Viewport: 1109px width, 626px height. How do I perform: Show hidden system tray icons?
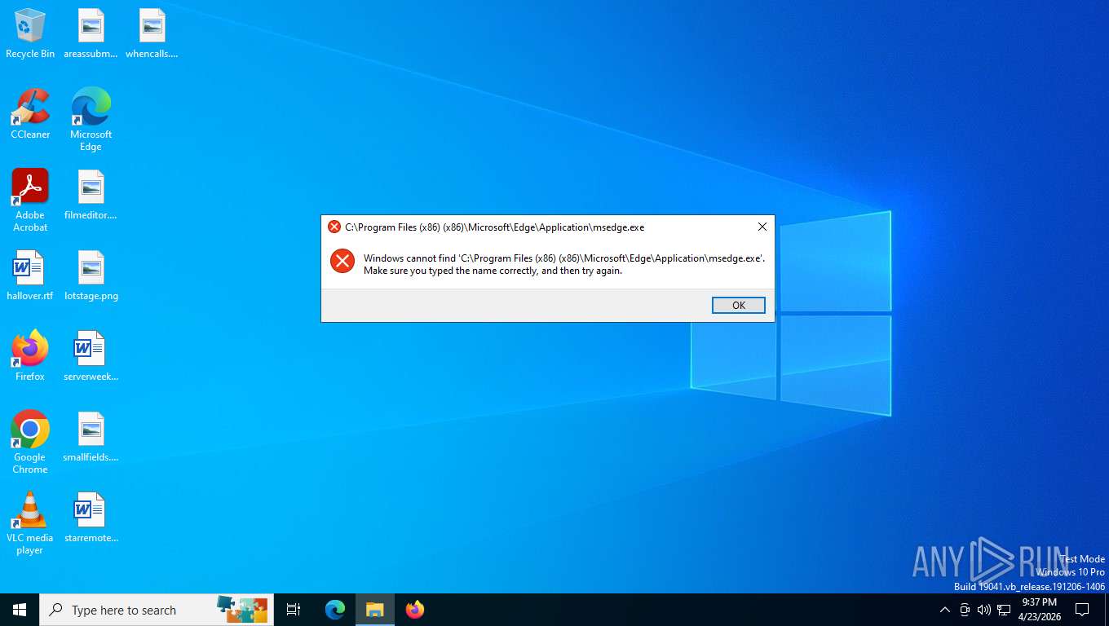[944, 610]
